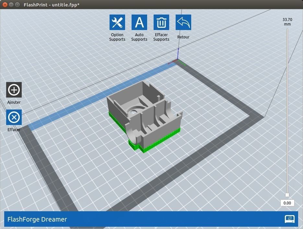Screen dimensions: 303x229
Task: Click the printer connection icon in status bar
Action: pyautogui.click(x=289, y=219)
